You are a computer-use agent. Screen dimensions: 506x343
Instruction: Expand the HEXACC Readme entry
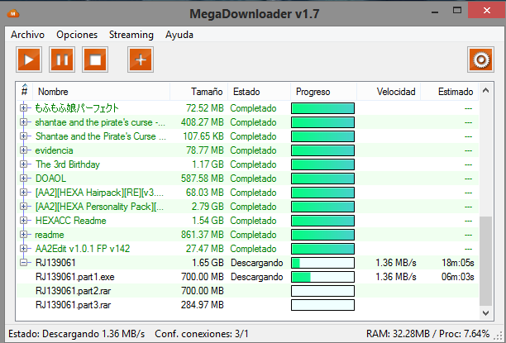pyautogui.click(x=23, y=221)
